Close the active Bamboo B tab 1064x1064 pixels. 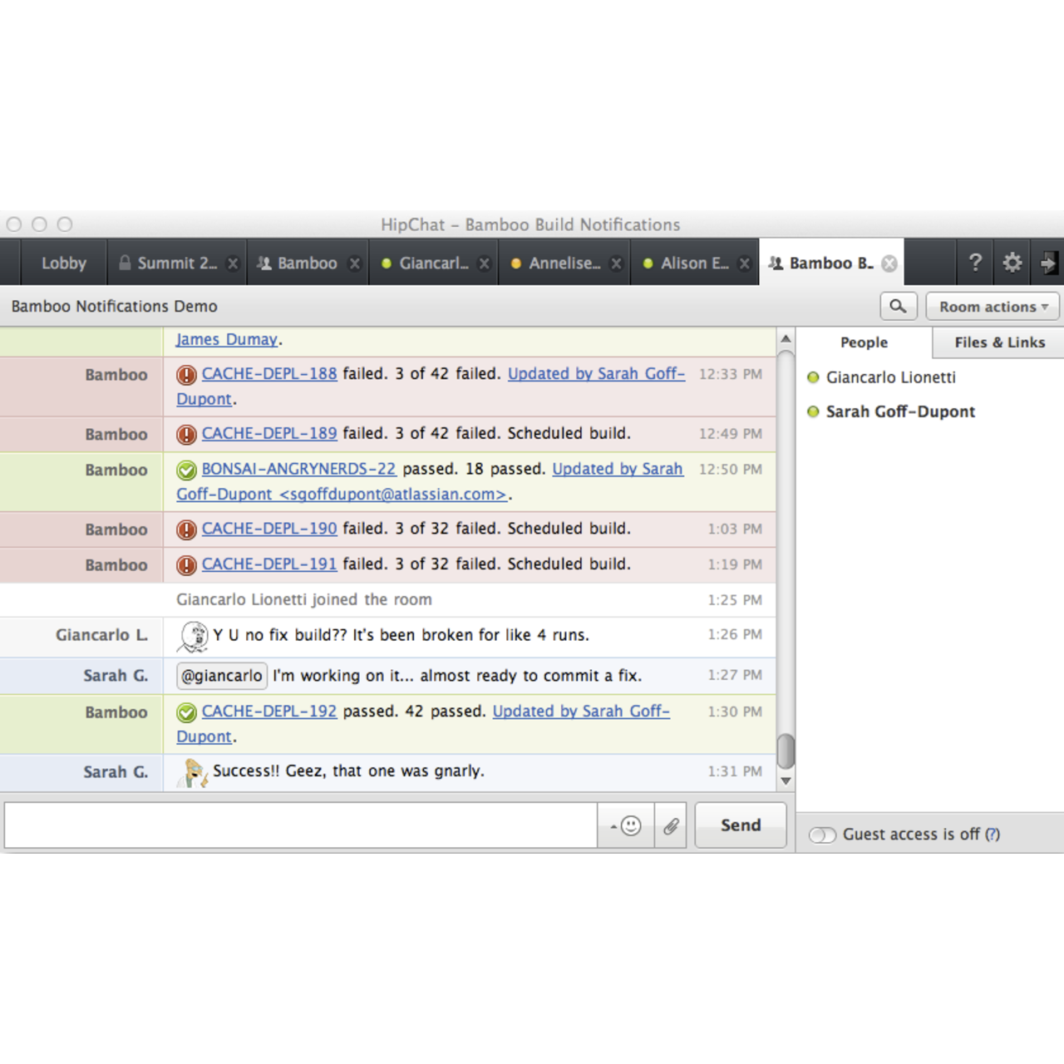point(889,264)
